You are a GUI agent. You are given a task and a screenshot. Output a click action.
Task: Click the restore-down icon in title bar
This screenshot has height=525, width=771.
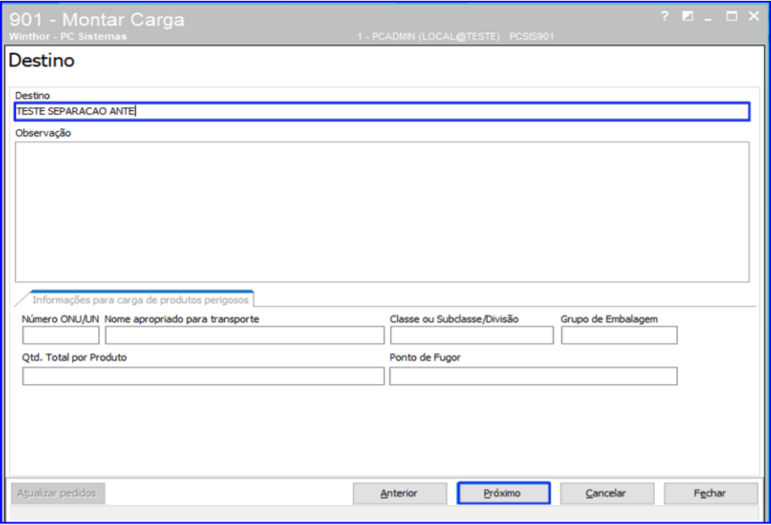[688, 16]
